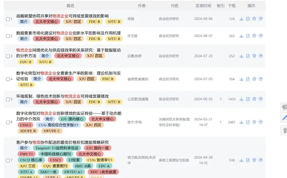The width and height of the screenshot is (287, 178).
Task: Click the 中国科技核心期刊 tag in result 7
Action: tap(56, 154)
